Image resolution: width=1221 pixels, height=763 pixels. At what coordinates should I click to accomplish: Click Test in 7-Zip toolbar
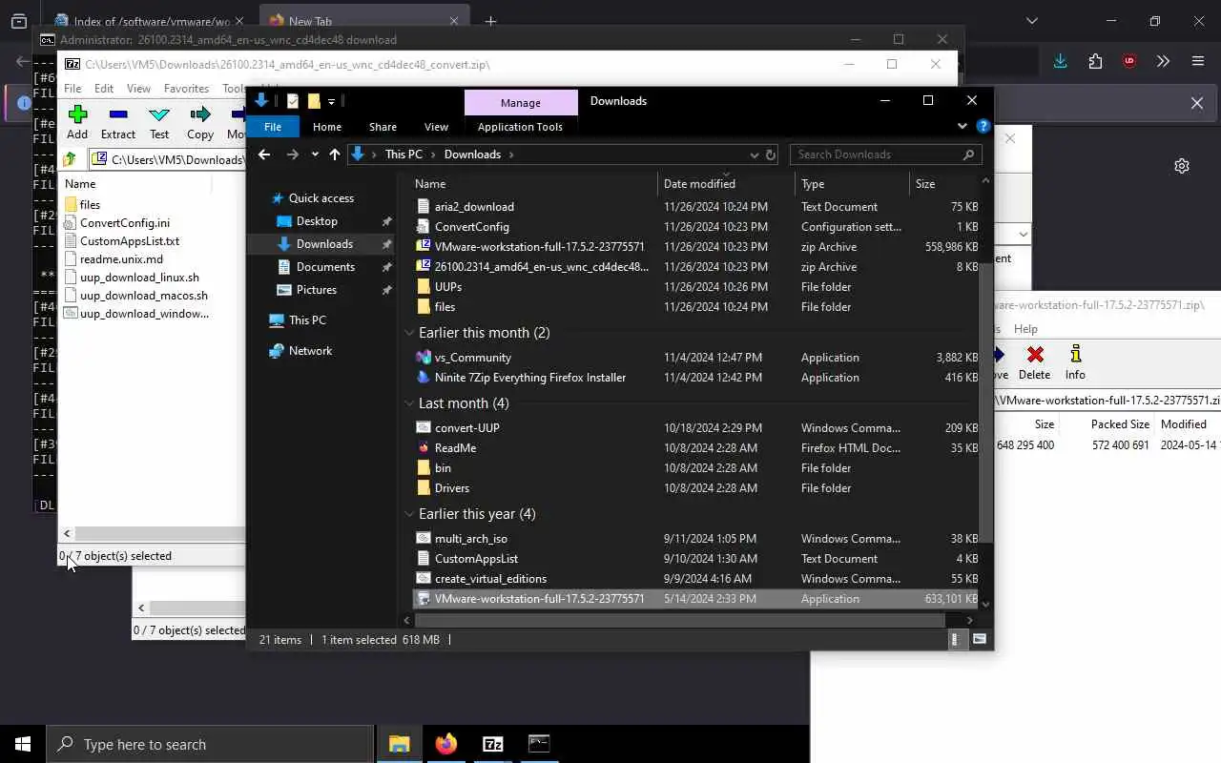click(159, 122)
